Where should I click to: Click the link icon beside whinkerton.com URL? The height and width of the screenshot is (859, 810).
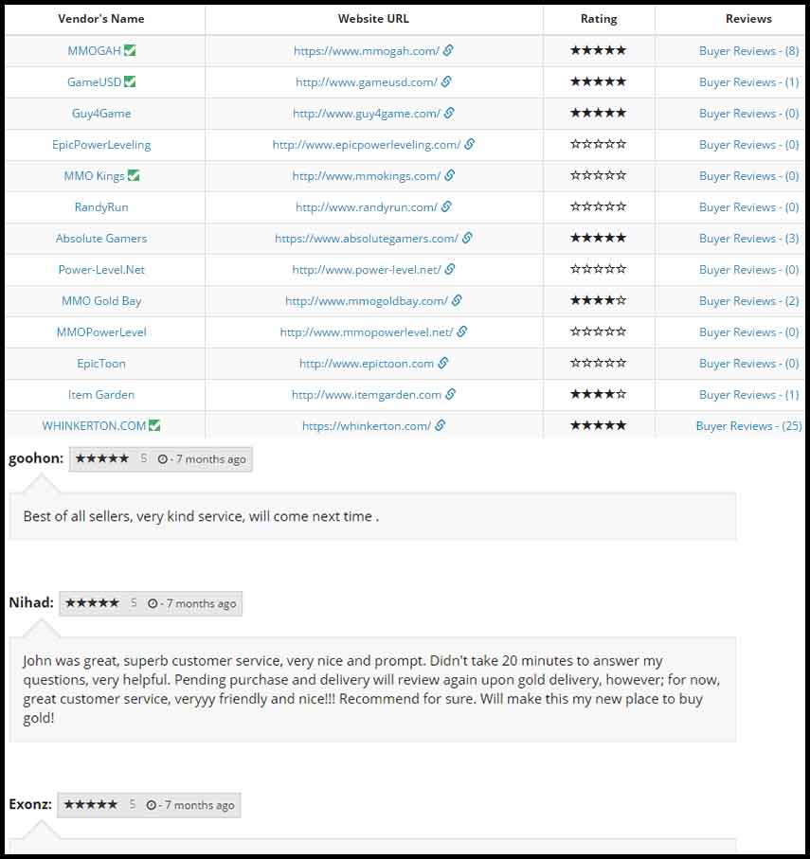point(441,425)
